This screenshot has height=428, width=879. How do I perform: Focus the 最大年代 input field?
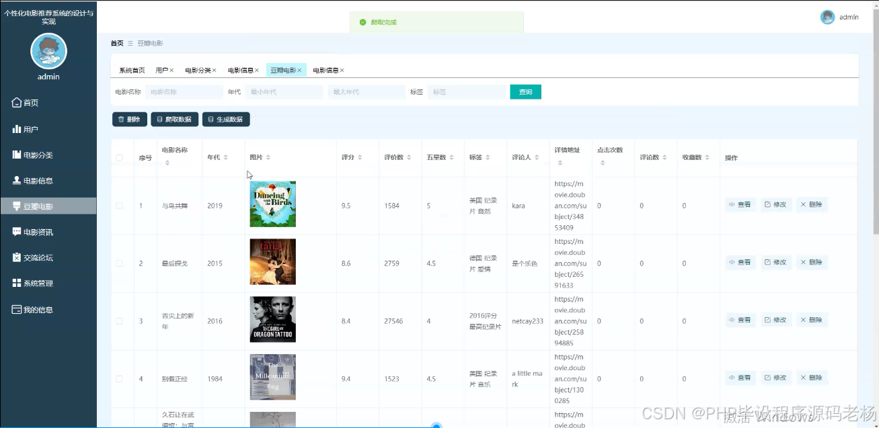[367, 92]
